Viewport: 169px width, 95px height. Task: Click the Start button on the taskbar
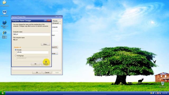3,93
